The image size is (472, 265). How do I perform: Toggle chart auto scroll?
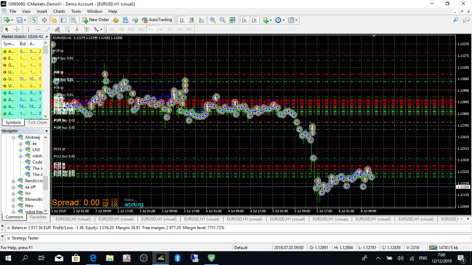tap(244, 20)
